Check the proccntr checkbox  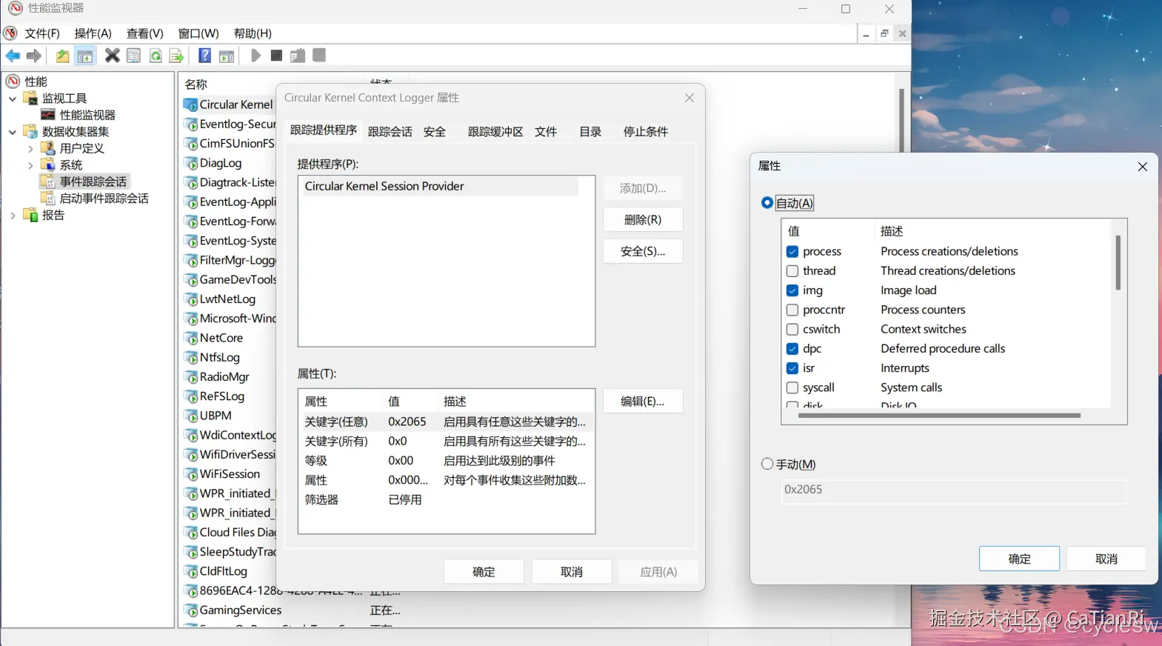(x=792, y=310)
